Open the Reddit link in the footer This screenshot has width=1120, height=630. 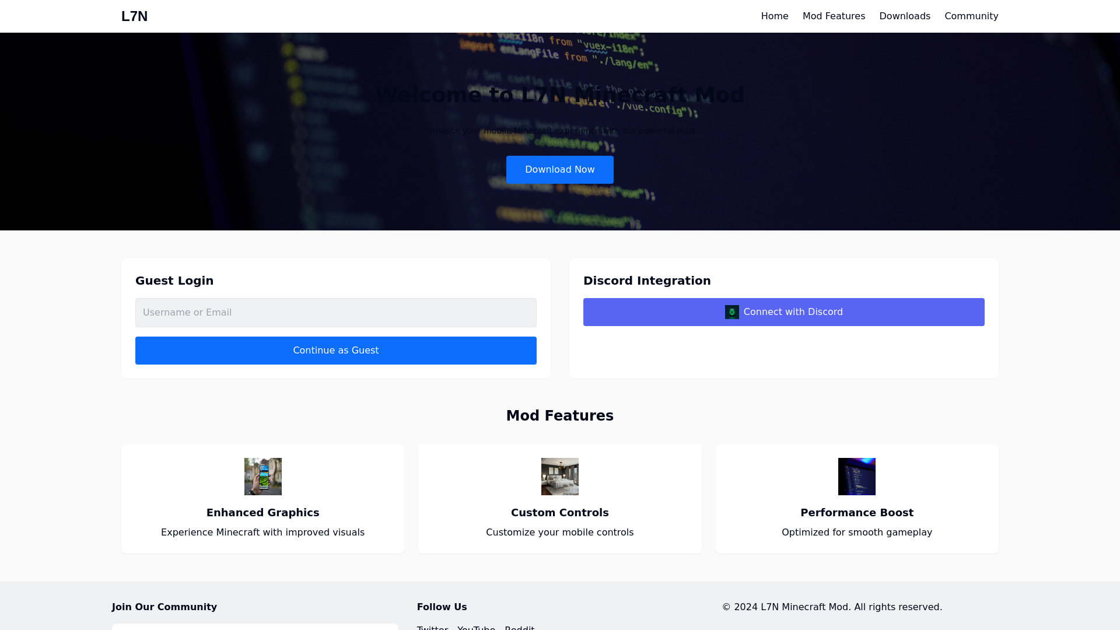pyautogui.click(x=519, y=628)
